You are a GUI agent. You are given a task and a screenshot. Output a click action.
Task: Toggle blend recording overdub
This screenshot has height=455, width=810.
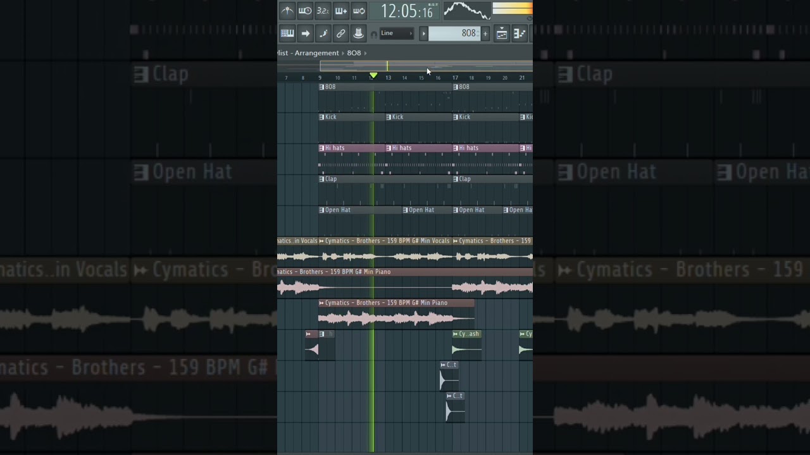click(x=340, y=10)
